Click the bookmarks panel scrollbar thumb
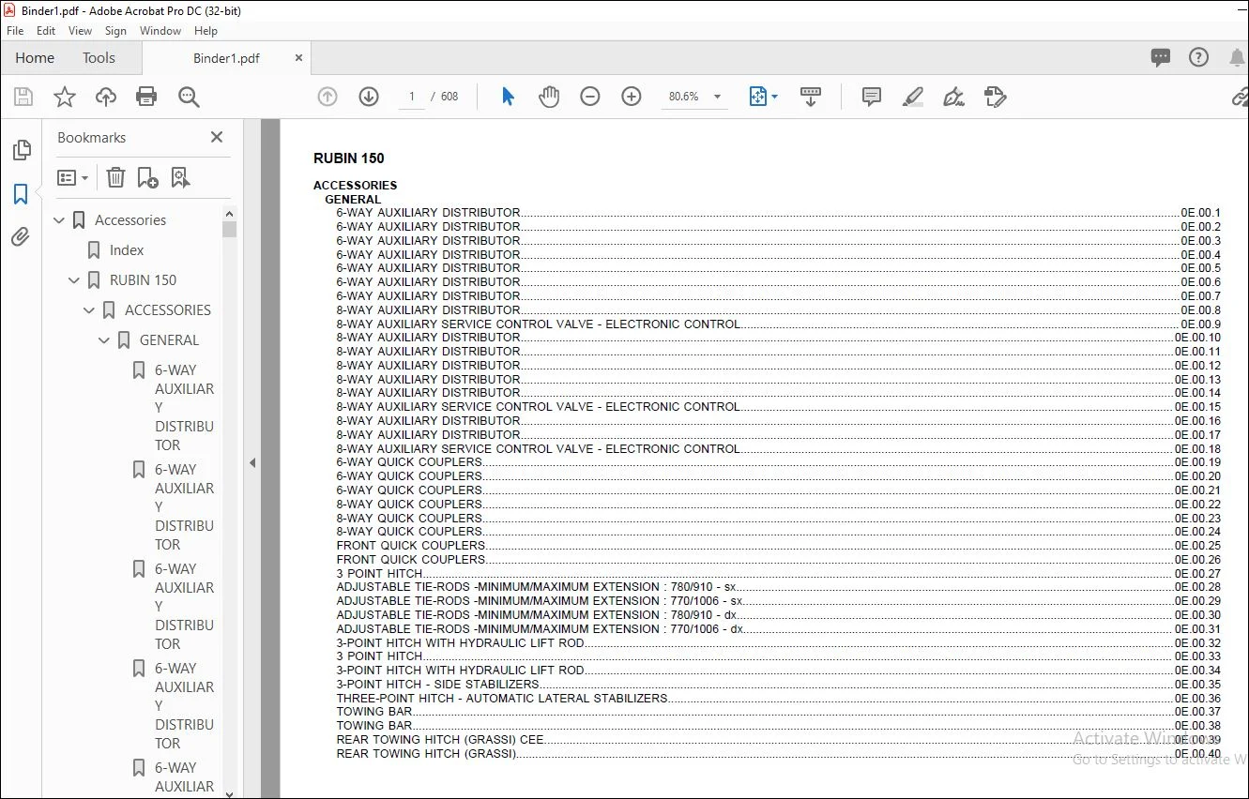 pyautogui.click(x=229, y=229)
